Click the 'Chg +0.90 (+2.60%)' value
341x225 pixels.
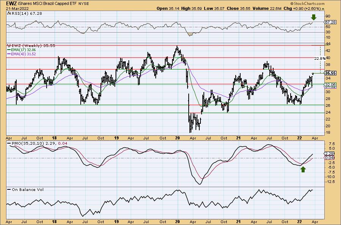coord(302,8)
